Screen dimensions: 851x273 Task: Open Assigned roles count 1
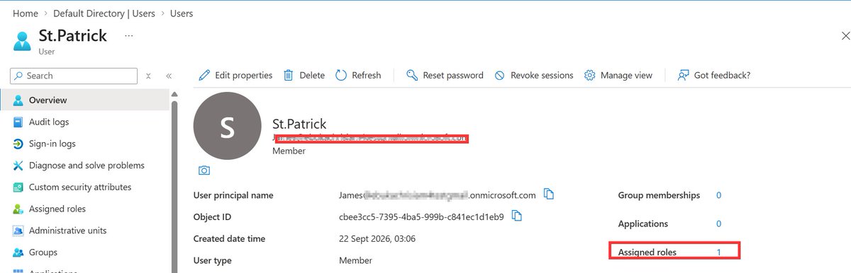[718, 252]
